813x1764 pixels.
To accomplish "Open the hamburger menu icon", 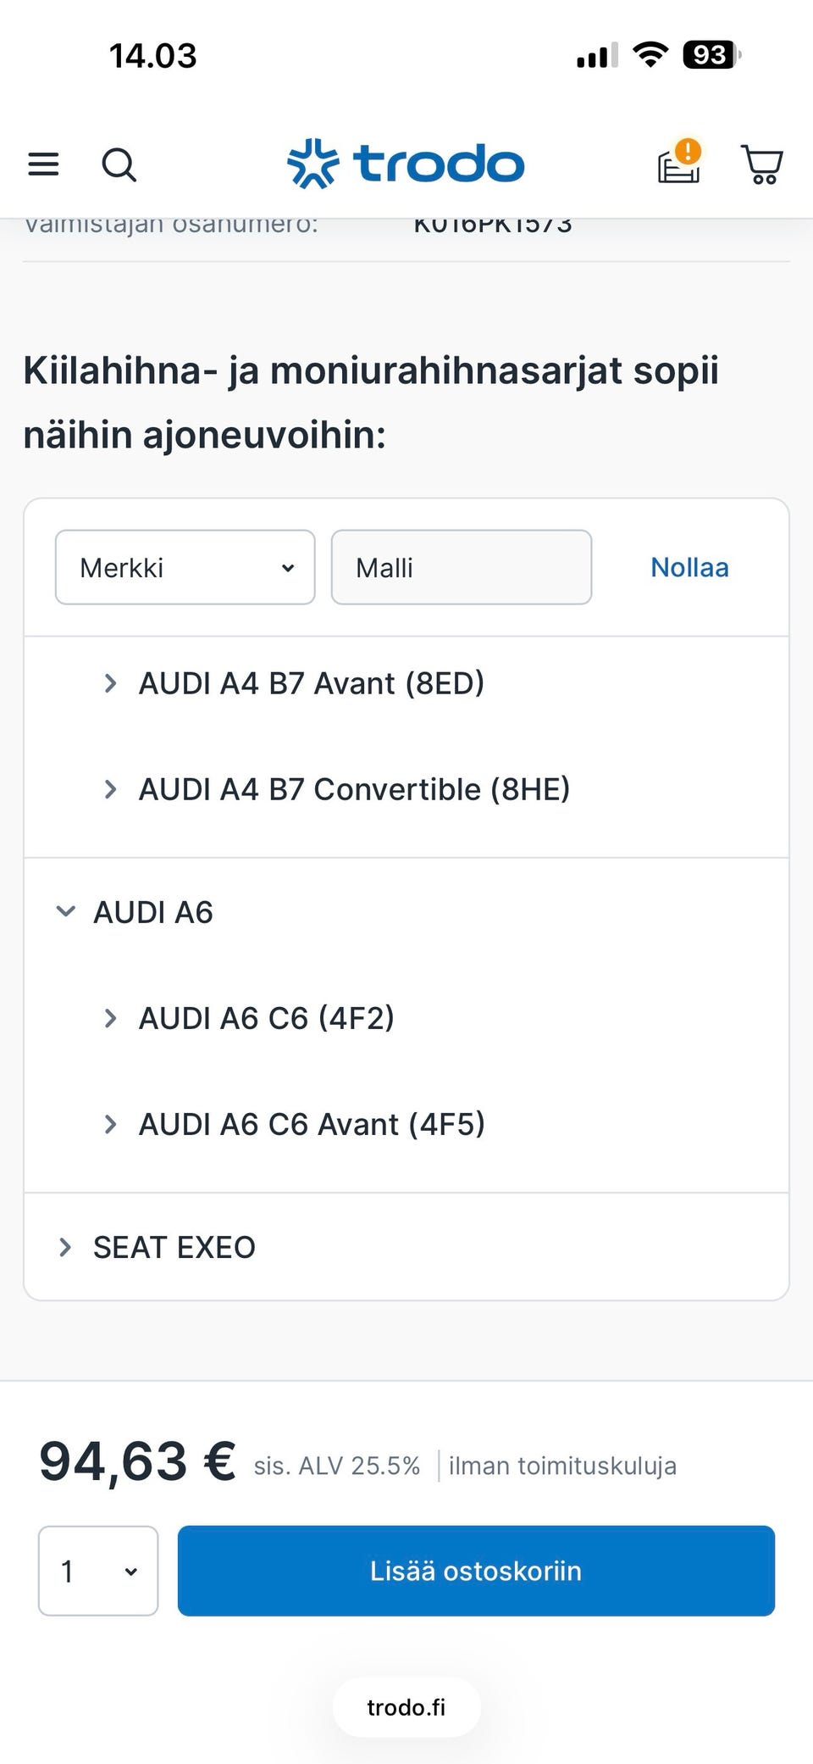I will [43, 164].
